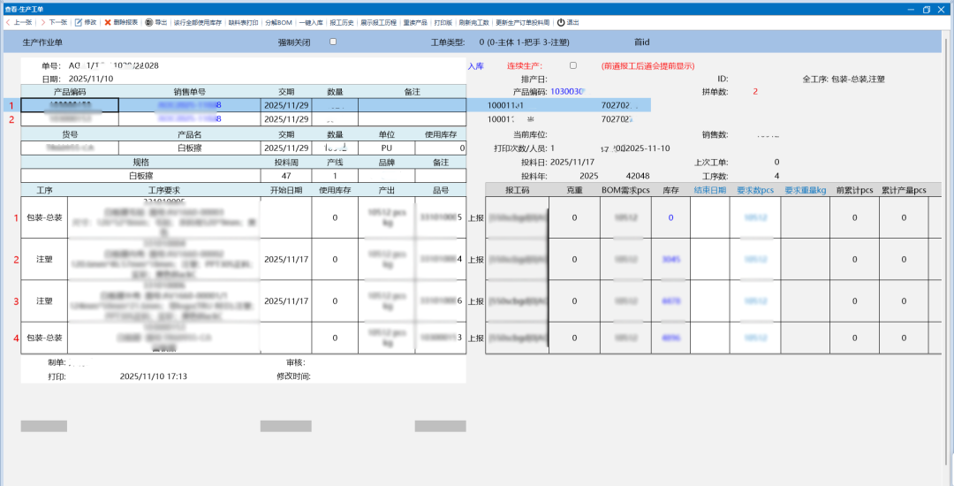Click the 导出 export icon button

[x=156, y=22]
